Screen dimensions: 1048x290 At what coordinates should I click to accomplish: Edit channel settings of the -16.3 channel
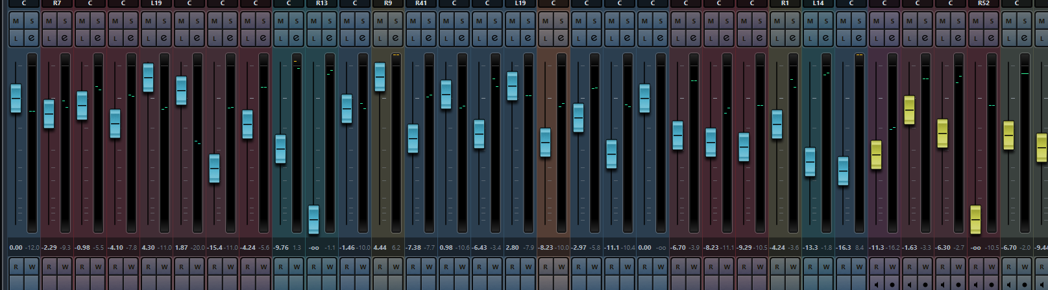(x=859, y=38)
